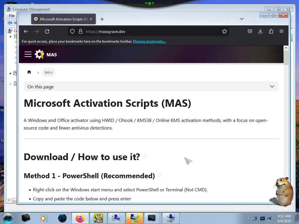Open the Extensions puzzle icon
The height and width of the screenshot is (224, 299).
[x=271, y=31]
